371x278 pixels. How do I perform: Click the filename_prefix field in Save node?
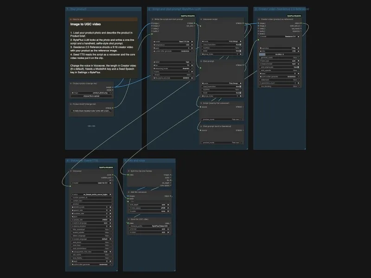pyautogui.click(x=149, y=226)
